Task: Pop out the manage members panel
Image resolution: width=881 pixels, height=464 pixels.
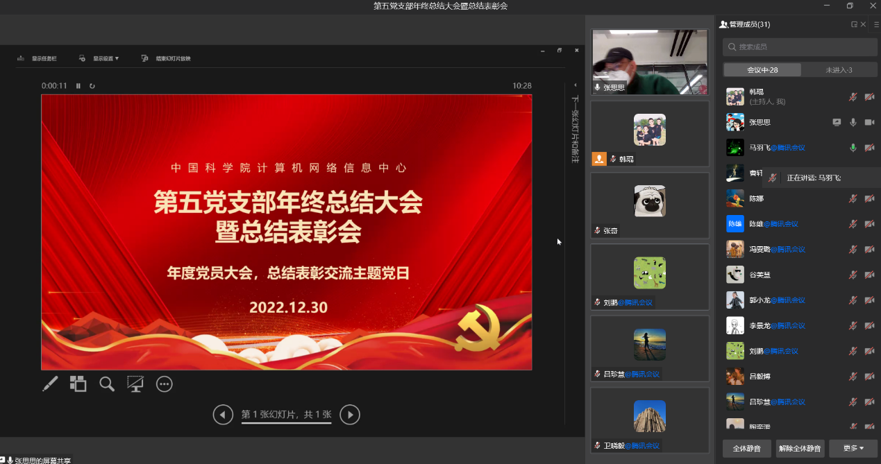Action: click(854, 24)
